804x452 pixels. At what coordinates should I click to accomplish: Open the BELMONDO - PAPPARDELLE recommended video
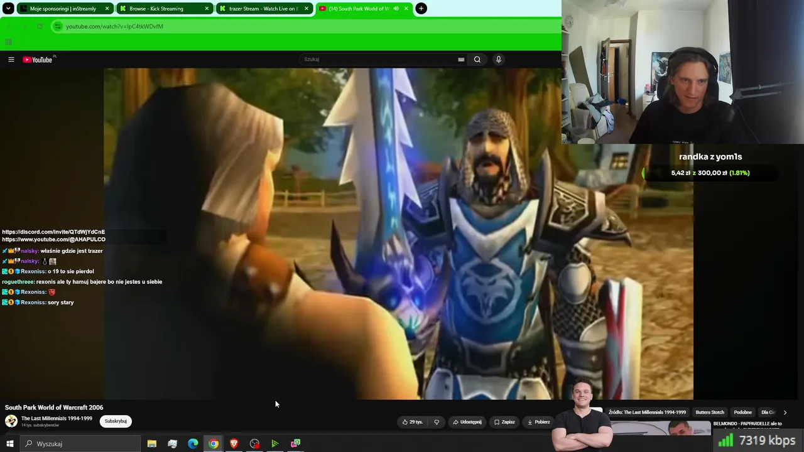(747, 424)
